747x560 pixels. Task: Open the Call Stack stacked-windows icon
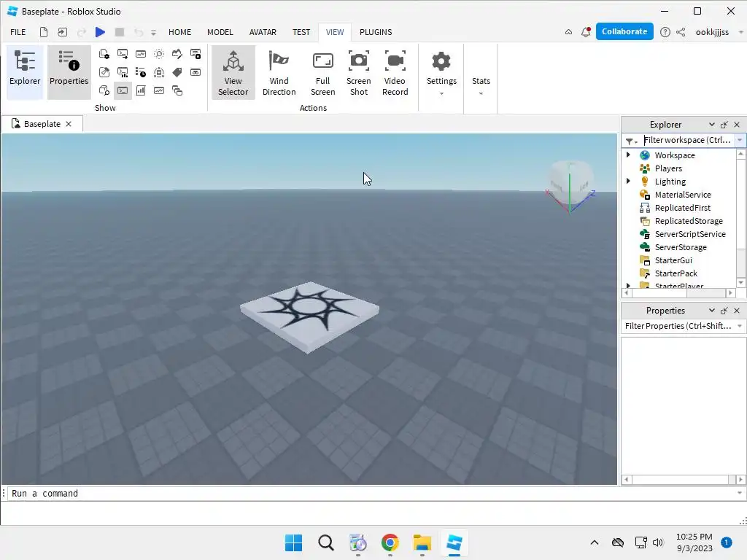point(177,90)
